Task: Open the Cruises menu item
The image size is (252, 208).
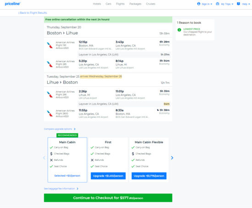Action: pos(150,4)
